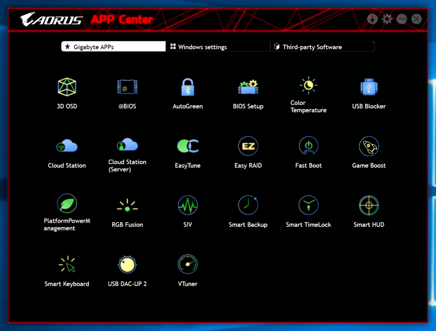Click the "VTuner" label text

[x=188, y=284]
